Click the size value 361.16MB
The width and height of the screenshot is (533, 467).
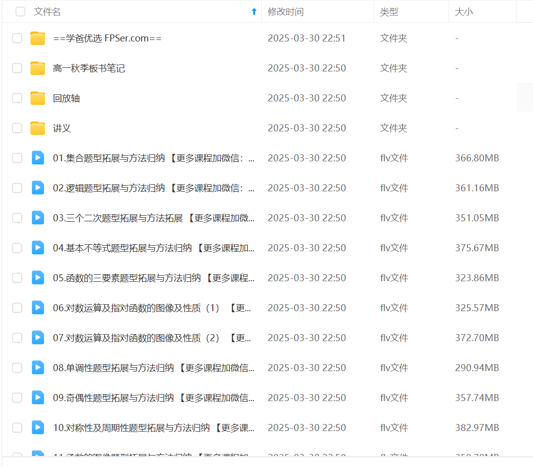pos(477,188)
